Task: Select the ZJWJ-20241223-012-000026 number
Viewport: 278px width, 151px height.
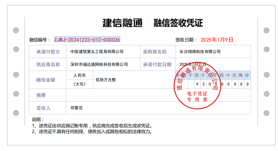Action: 87,39
